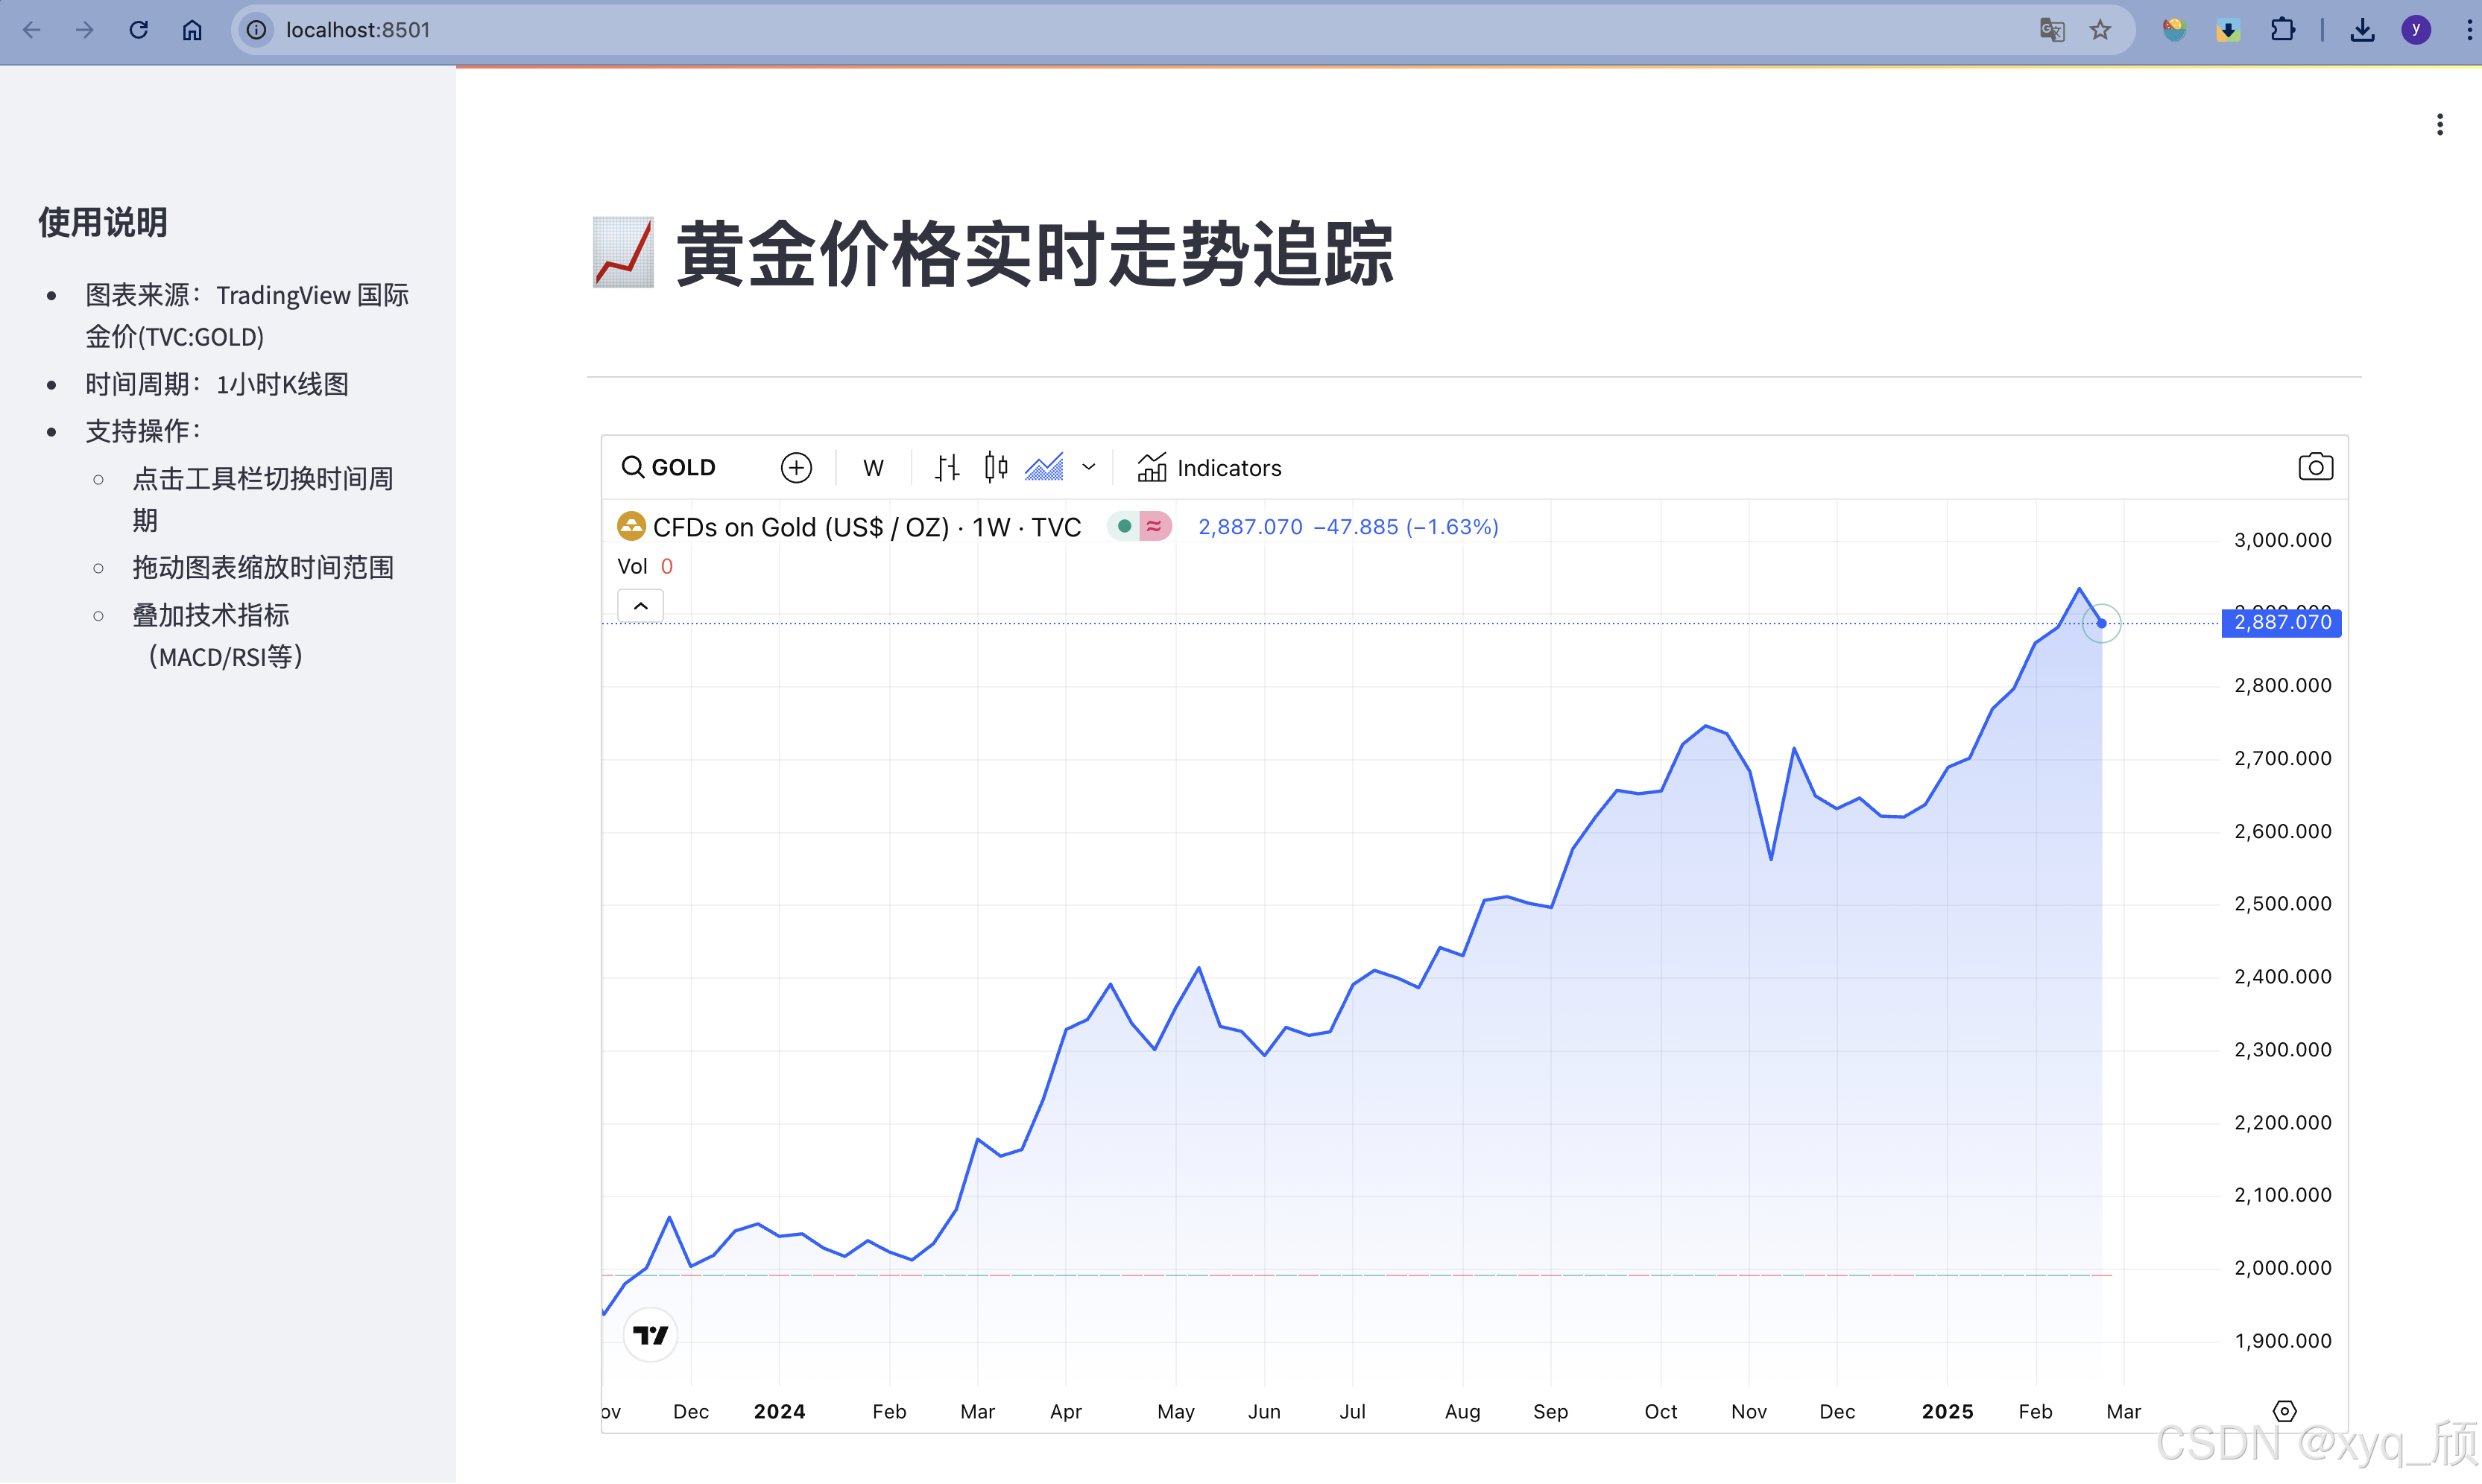Open Chrome downloads via toolbar icon
Viewport: 2482px width, 1484px height.
click(x=2362, y=30)
